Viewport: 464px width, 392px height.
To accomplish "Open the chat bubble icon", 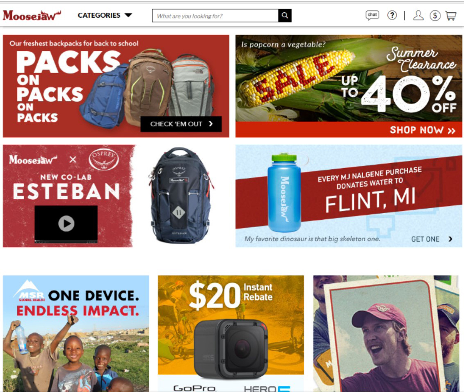I will (372, 15).
